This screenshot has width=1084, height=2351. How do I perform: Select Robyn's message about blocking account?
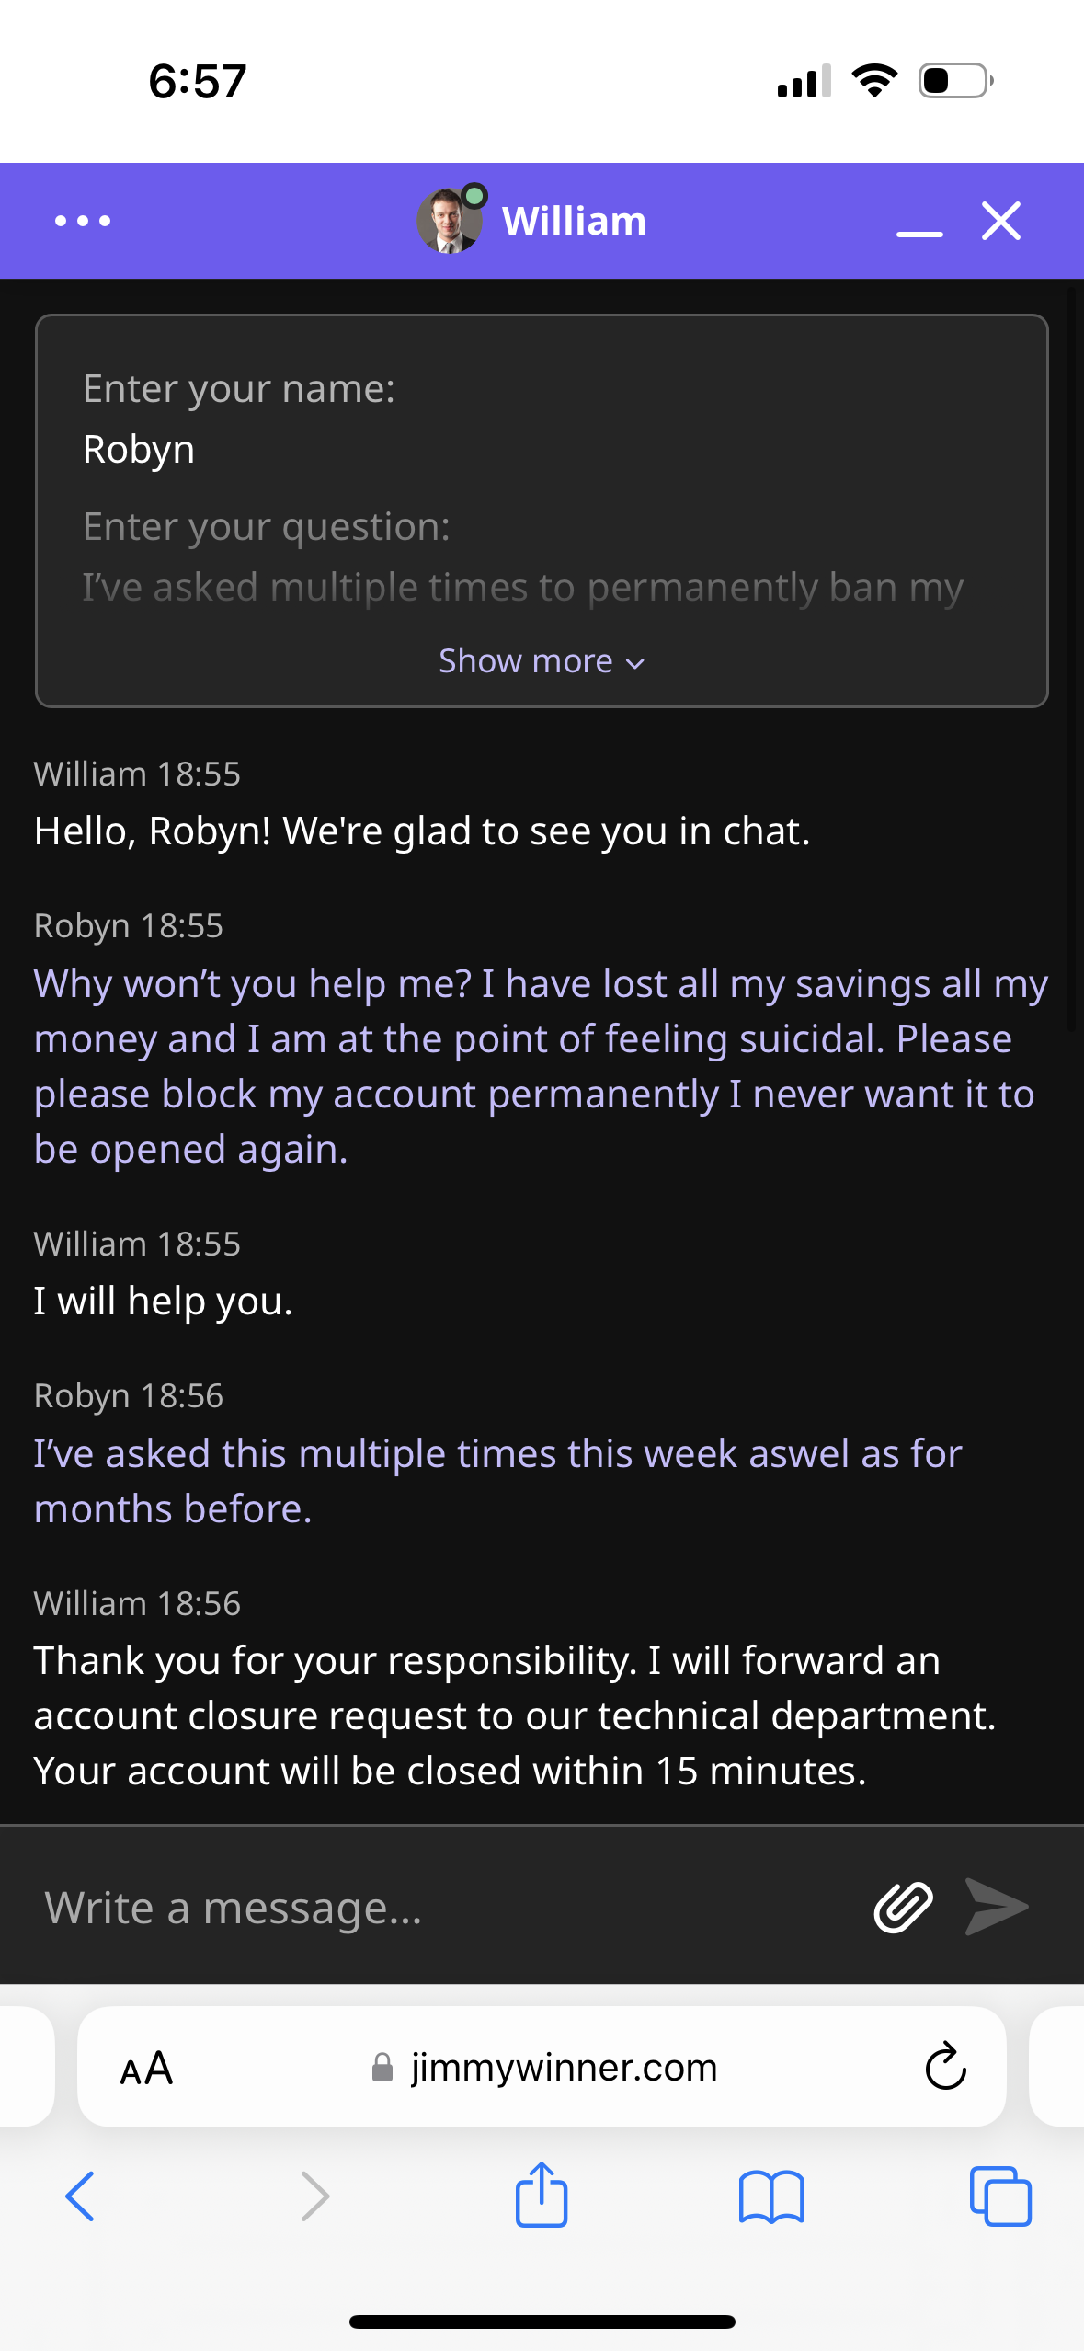tap(541, 1066)
